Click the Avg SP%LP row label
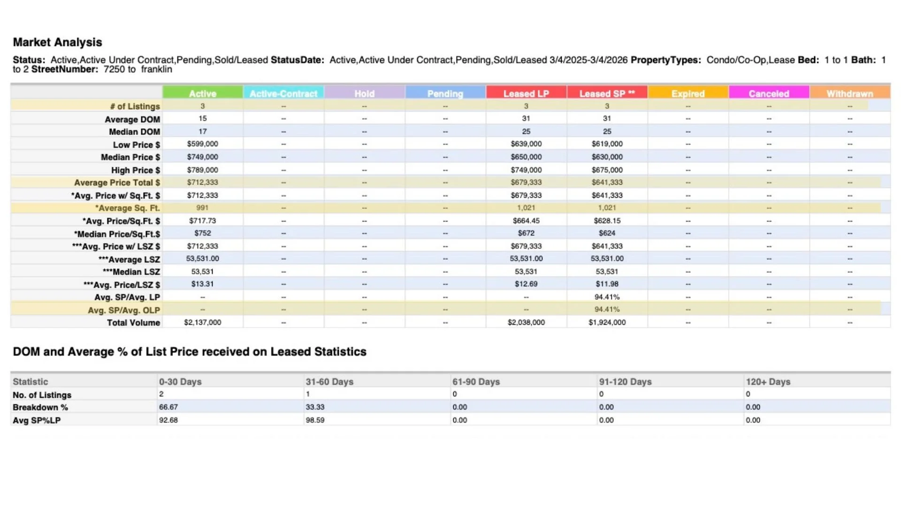This screenshot has width=901, height=506. [37, 420]
